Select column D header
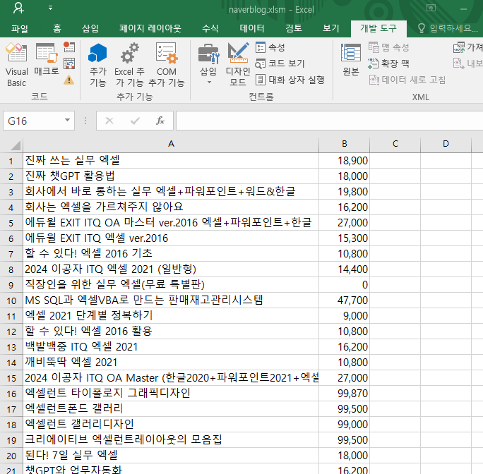Viewport: 483px width, 474px height. click(446, 144)
